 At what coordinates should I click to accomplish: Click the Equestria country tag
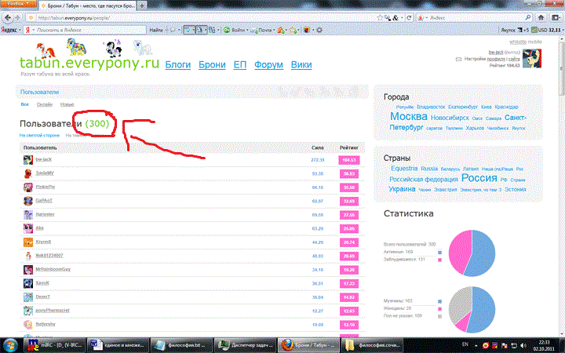click(x=404, y=169)
